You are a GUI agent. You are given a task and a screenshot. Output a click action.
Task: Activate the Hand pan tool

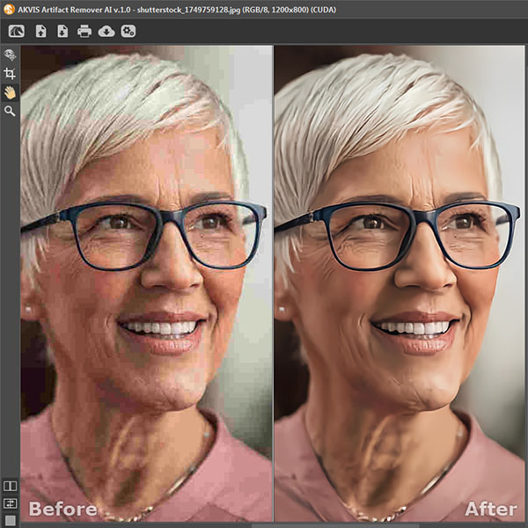[10, 92]
